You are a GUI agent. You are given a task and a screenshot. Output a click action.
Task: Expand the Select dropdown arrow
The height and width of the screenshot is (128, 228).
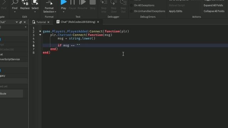click(x=35, y=12)
